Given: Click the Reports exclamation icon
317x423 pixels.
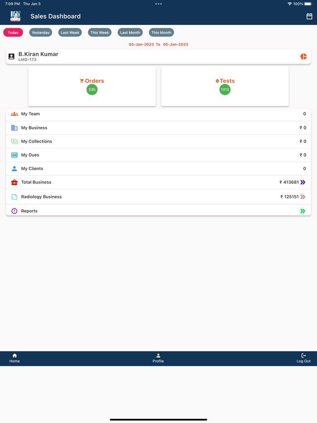Looking at the screenshot, I should (x=14, y=211).
